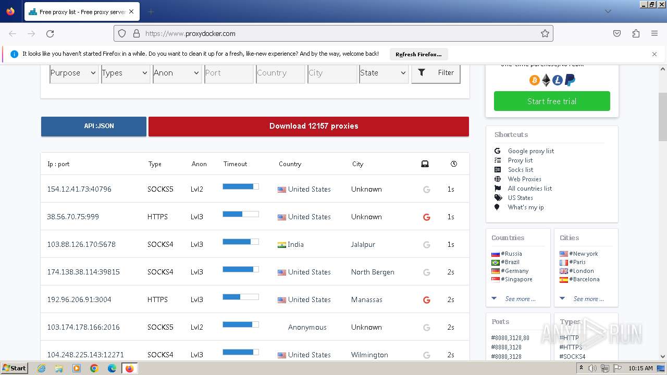Open the State dropdown filter
Image resolution: width=667 pixels, height=375 pixels.
[x=384, y=73]
